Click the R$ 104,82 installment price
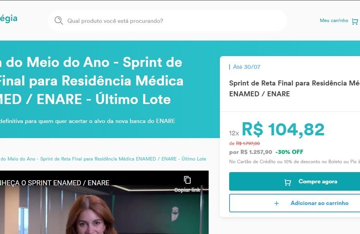This screenshot has height=234, width=360. [283, 130]
